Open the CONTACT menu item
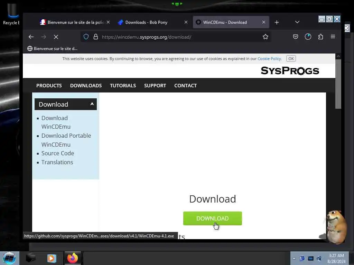Viewport: 354px width, 265px height. (x=185, y=86)
